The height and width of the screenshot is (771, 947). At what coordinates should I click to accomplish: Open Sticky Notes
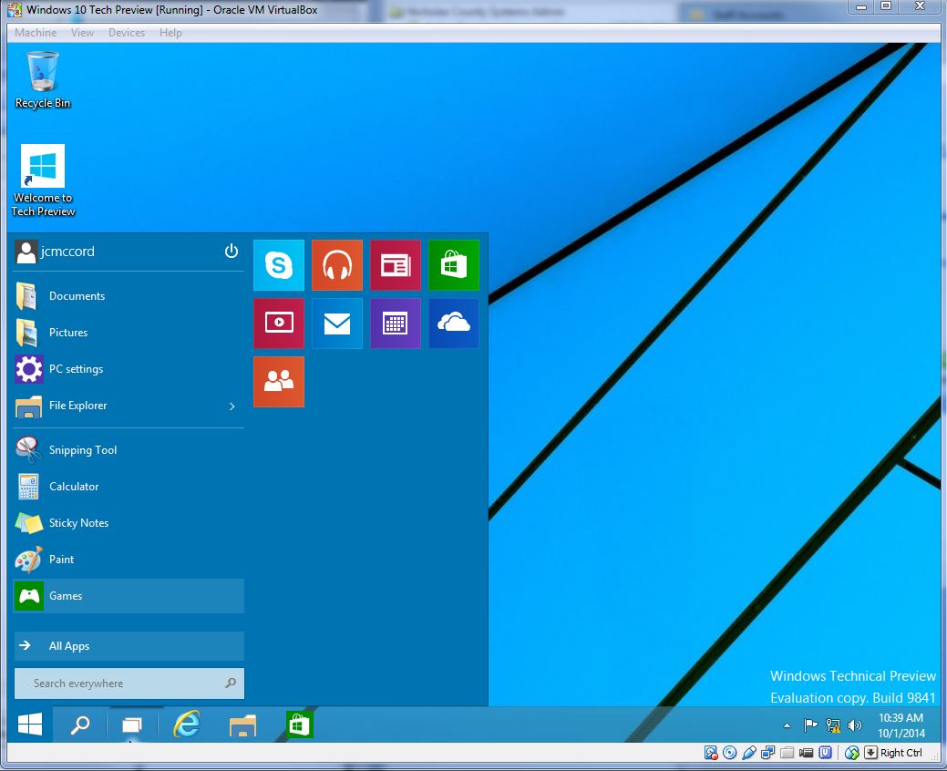[x=129, y=523]
